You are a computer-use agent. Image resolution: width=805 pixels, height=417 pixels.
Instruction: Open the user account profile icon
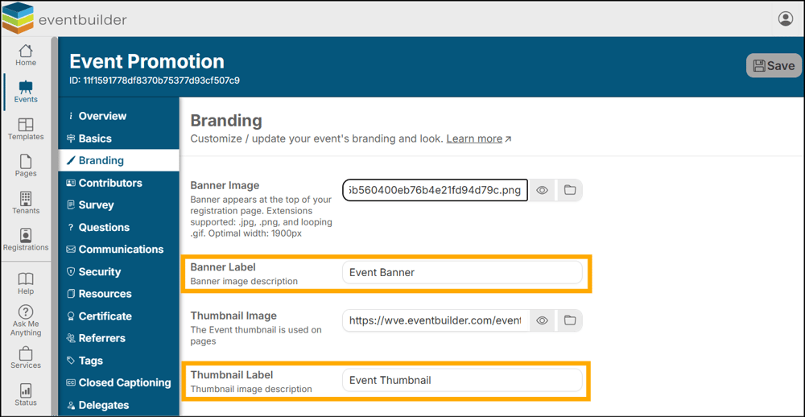tap(786, 19)
